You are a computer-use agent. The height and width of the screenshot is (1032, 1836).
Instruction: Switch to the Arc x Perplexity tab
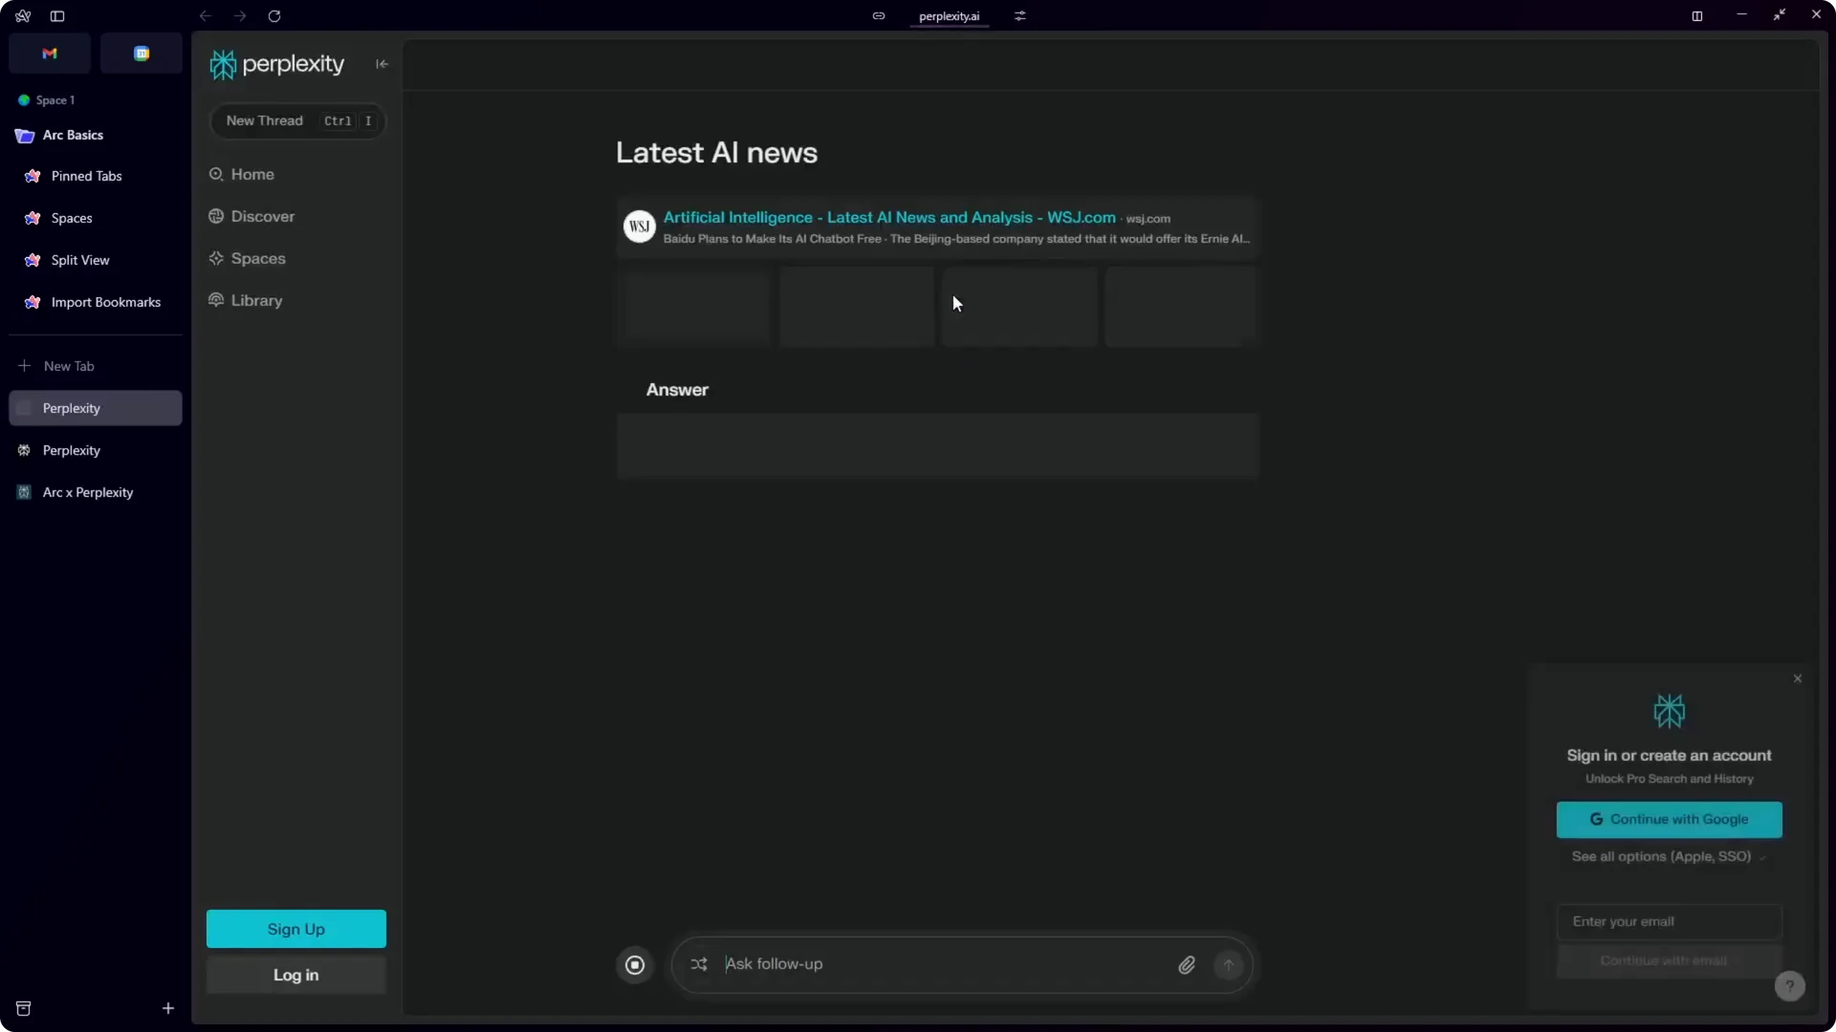click(88, 492)
